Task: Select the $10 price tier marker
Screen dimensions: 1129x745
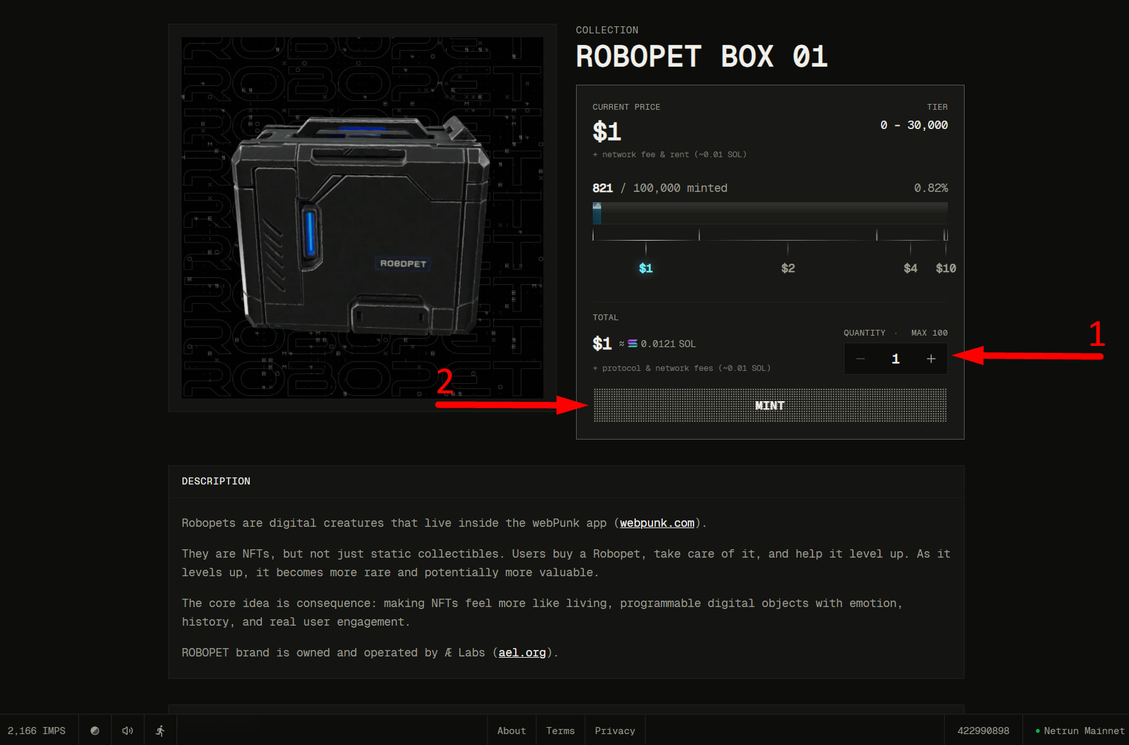Action: coord(945,268)
